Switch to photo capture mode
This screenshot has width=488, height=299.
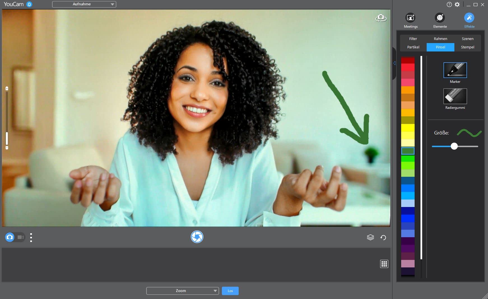pos(10,237)
